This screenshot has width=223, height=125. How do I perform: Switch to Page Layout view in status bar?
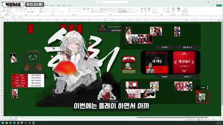pyautogui.click(x=202, y=120)
